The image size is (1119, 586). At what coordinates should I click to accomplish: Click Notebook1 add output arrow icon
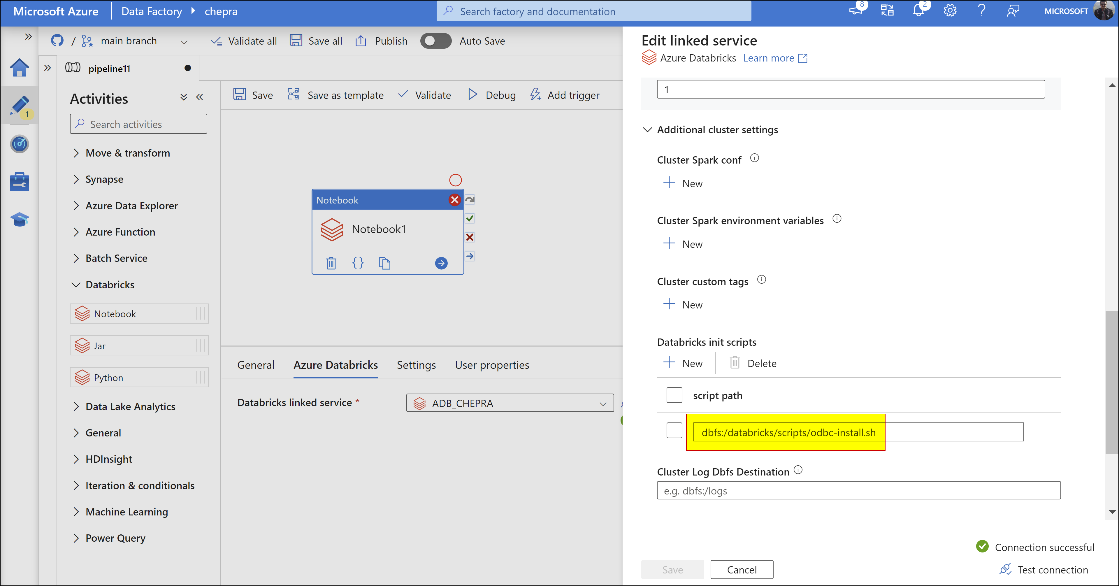441,263
